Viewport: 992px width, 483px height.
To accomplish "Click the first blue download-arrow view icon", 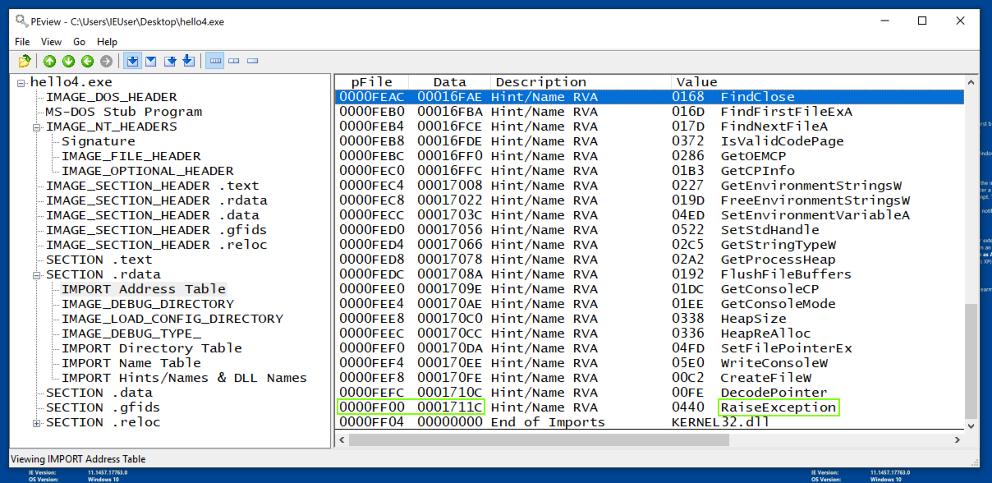I will [x=132, y=61].
